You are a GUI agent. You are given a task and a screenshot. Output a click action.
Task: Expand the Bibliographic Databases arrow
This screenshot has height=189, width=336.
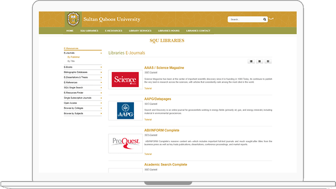coord(101,72)
